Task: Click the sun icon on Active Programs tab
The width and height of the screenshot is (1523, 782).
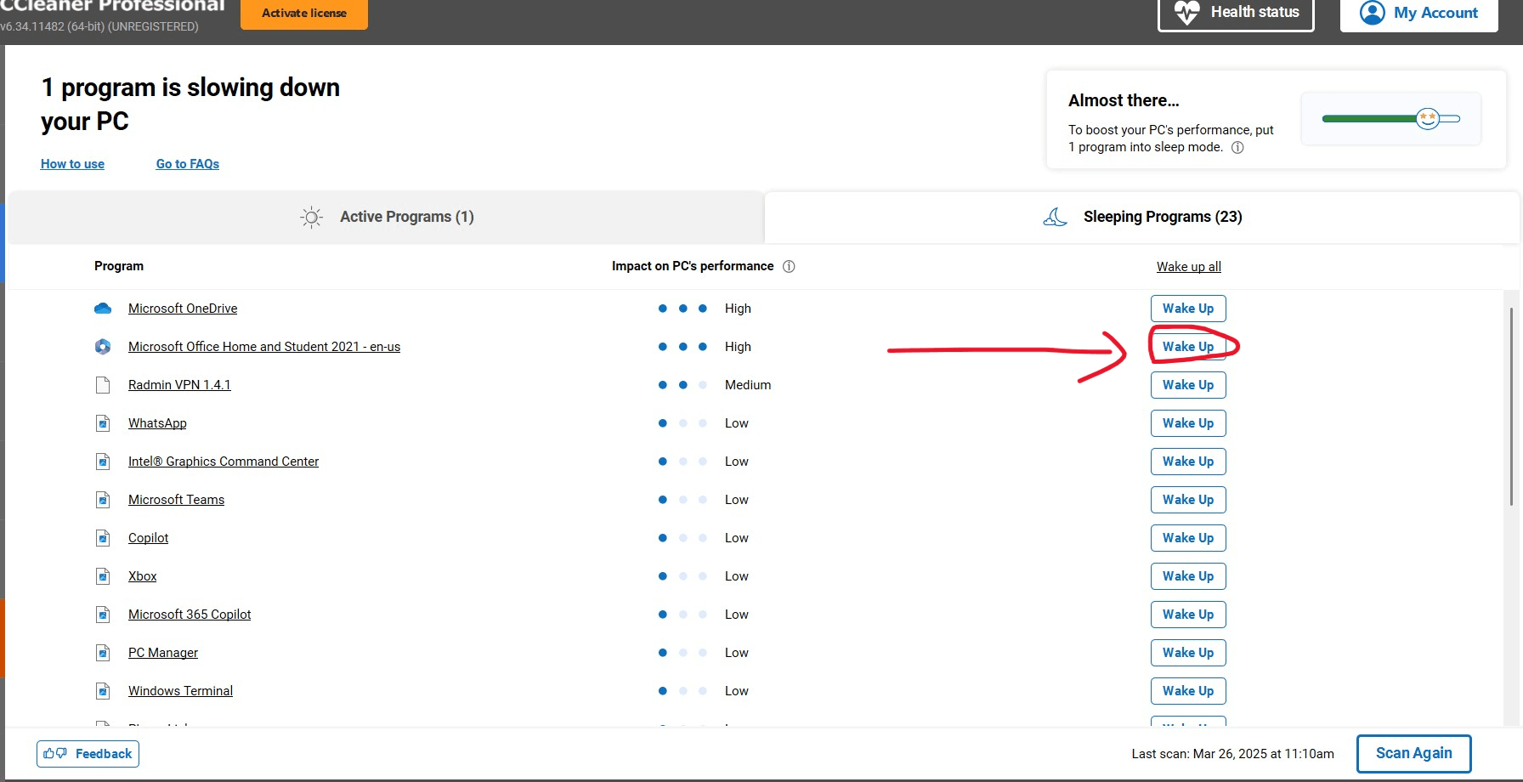Action: [x=312, y=217]
